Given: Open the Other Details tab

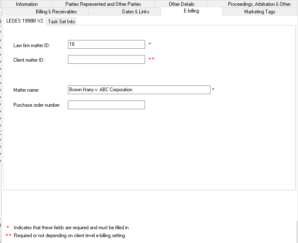Looking at the screenshot, I should point(181,4).
